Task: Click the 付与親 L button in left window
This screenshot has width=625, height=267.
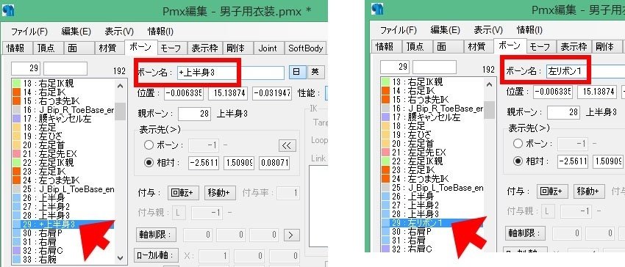Action: click(x=178, y=213)
